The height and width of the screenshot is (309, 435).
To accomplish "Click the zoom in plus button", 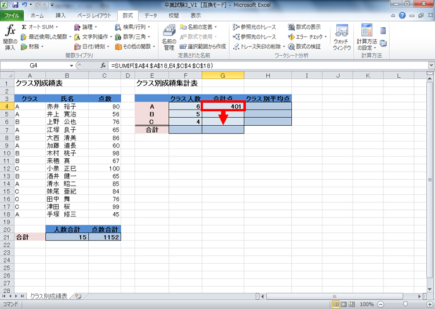I will tap(429, 304).
